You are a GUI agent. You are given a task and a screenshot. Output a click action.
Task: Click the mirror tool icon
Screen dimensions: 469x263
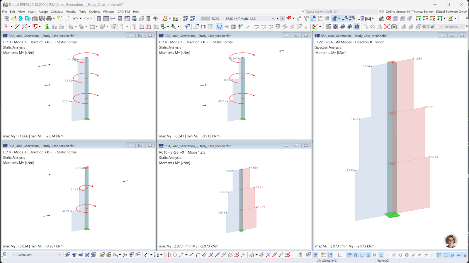pos(380,27)
